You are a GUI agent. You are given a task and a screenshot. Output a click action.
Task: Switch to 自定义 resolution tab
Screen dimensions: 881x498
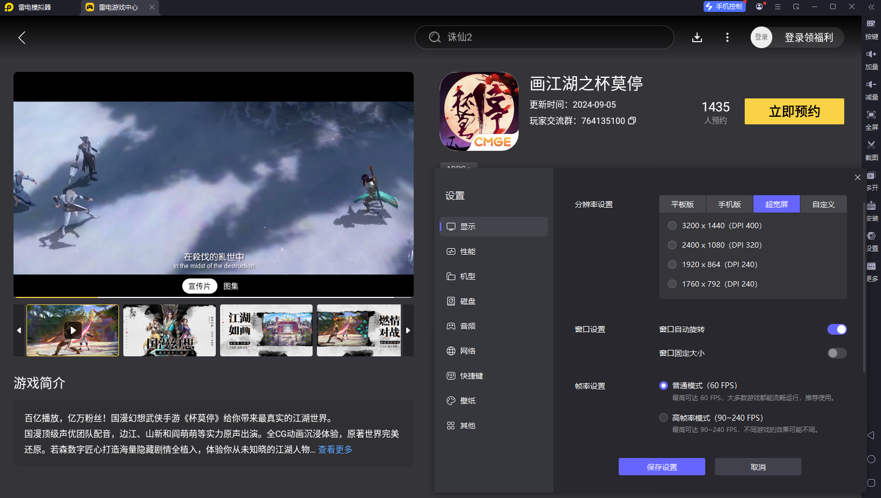(x=824, y=204)
